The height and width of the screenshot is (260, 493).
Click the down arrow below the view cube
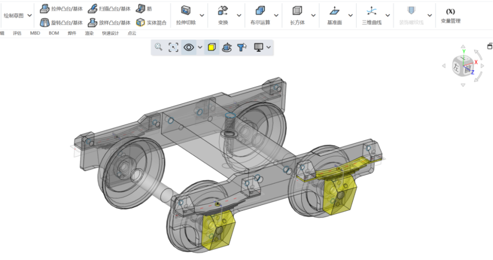pos(463,85)
